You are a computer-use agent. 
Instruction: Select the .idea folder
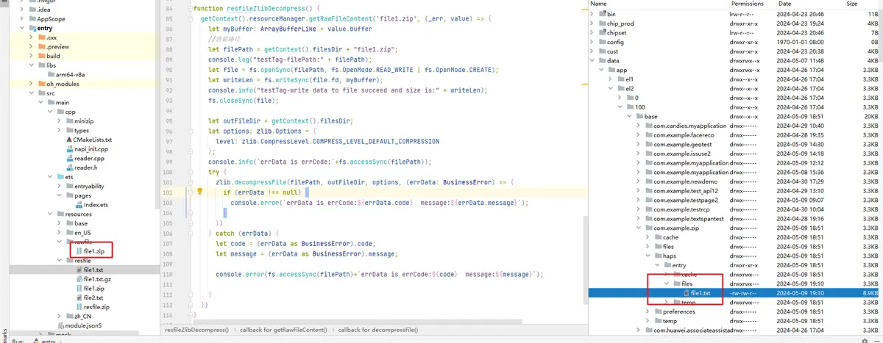point(39,9)
